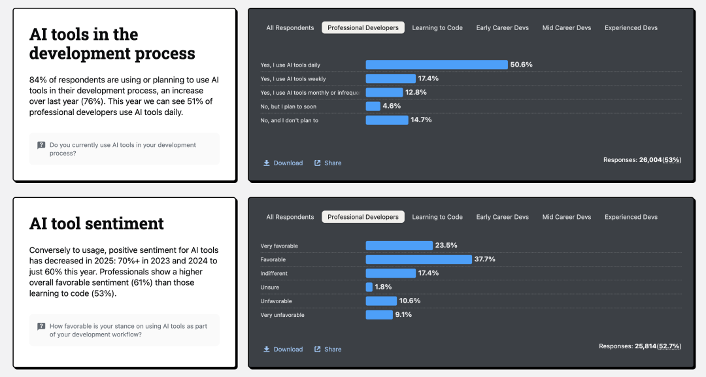Click the 52.7% response rate link
This screenshot has height=377, width=706.
pyautogui.click(x=669, y=346)
